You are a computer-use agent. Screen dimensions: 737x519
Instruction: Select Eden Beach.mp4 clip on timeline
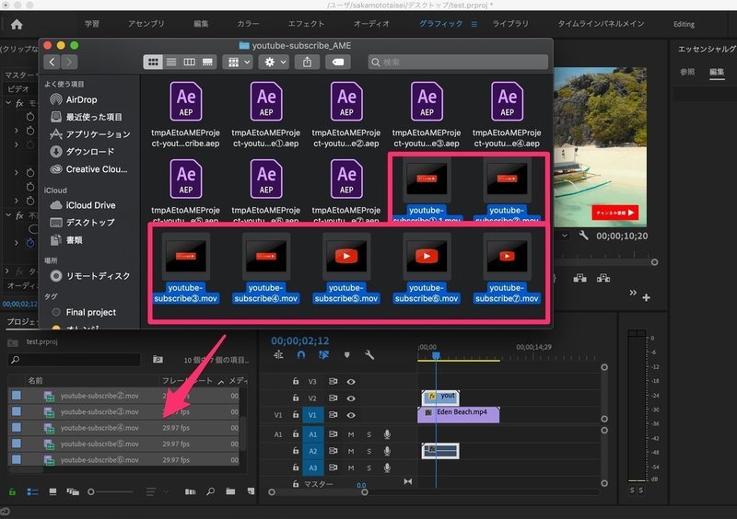458,415
